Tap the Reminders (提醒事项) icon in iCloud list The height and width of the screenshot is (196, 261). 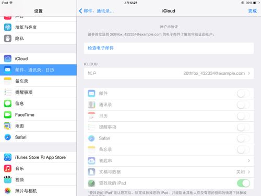coord(91,127)
